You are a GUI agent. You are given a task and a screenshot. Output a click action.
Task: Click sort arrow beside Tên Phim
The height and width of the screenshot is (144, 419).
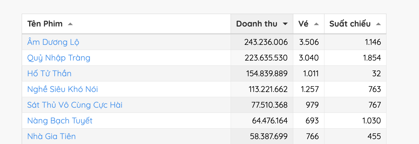pyautogui.click(x=70, y=24)
